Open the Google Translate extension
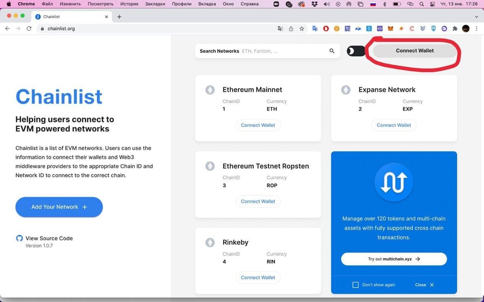 pyautogui.click(x=315, y=29)
